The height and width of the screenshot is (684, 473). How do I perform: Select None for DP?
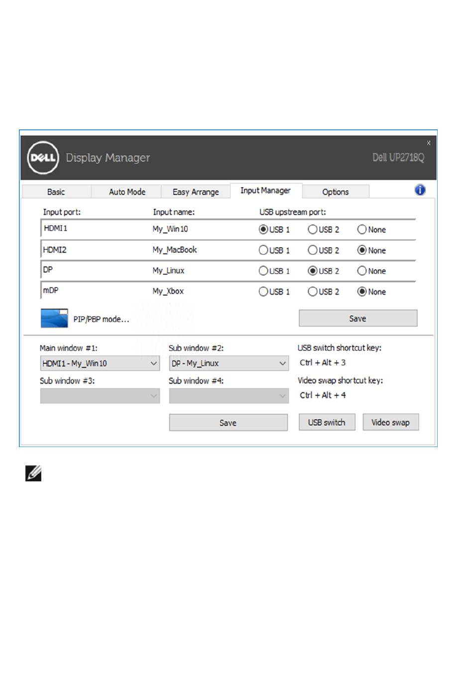pos(362,271)
